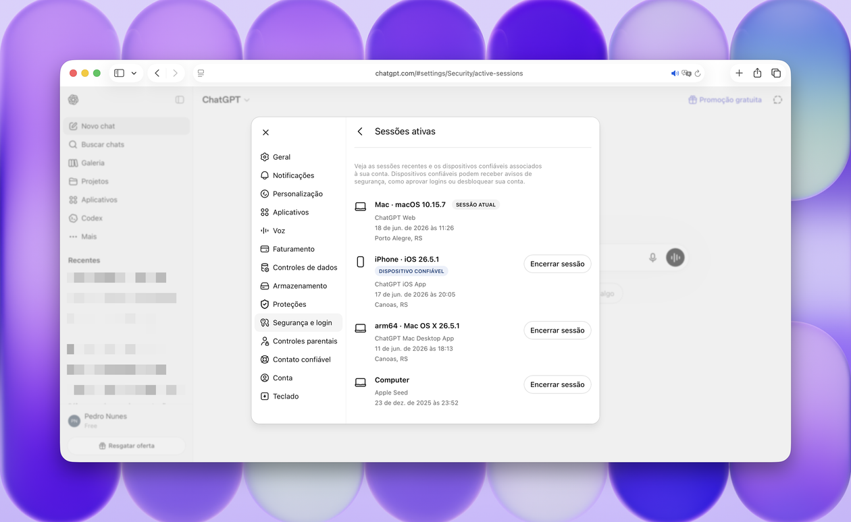Image resolution: width=851 pixels, height=522 pixels.
Task: Open the Teclado settings section
Action: pyautogui.click(x=299, y=397)
